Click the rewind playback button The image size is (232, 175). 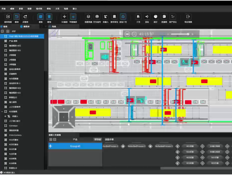[x=127, y=34]
